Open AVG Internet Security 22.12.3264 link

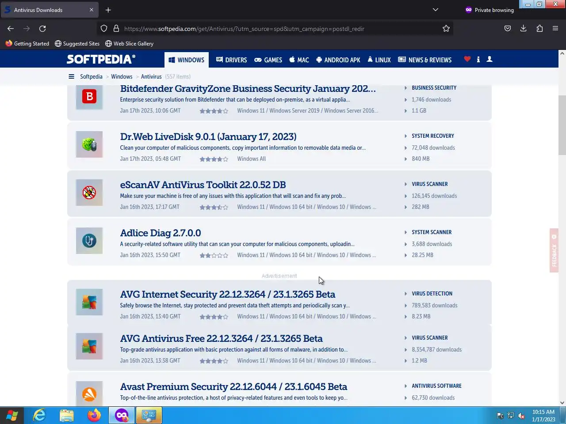(x=228, y=295)
